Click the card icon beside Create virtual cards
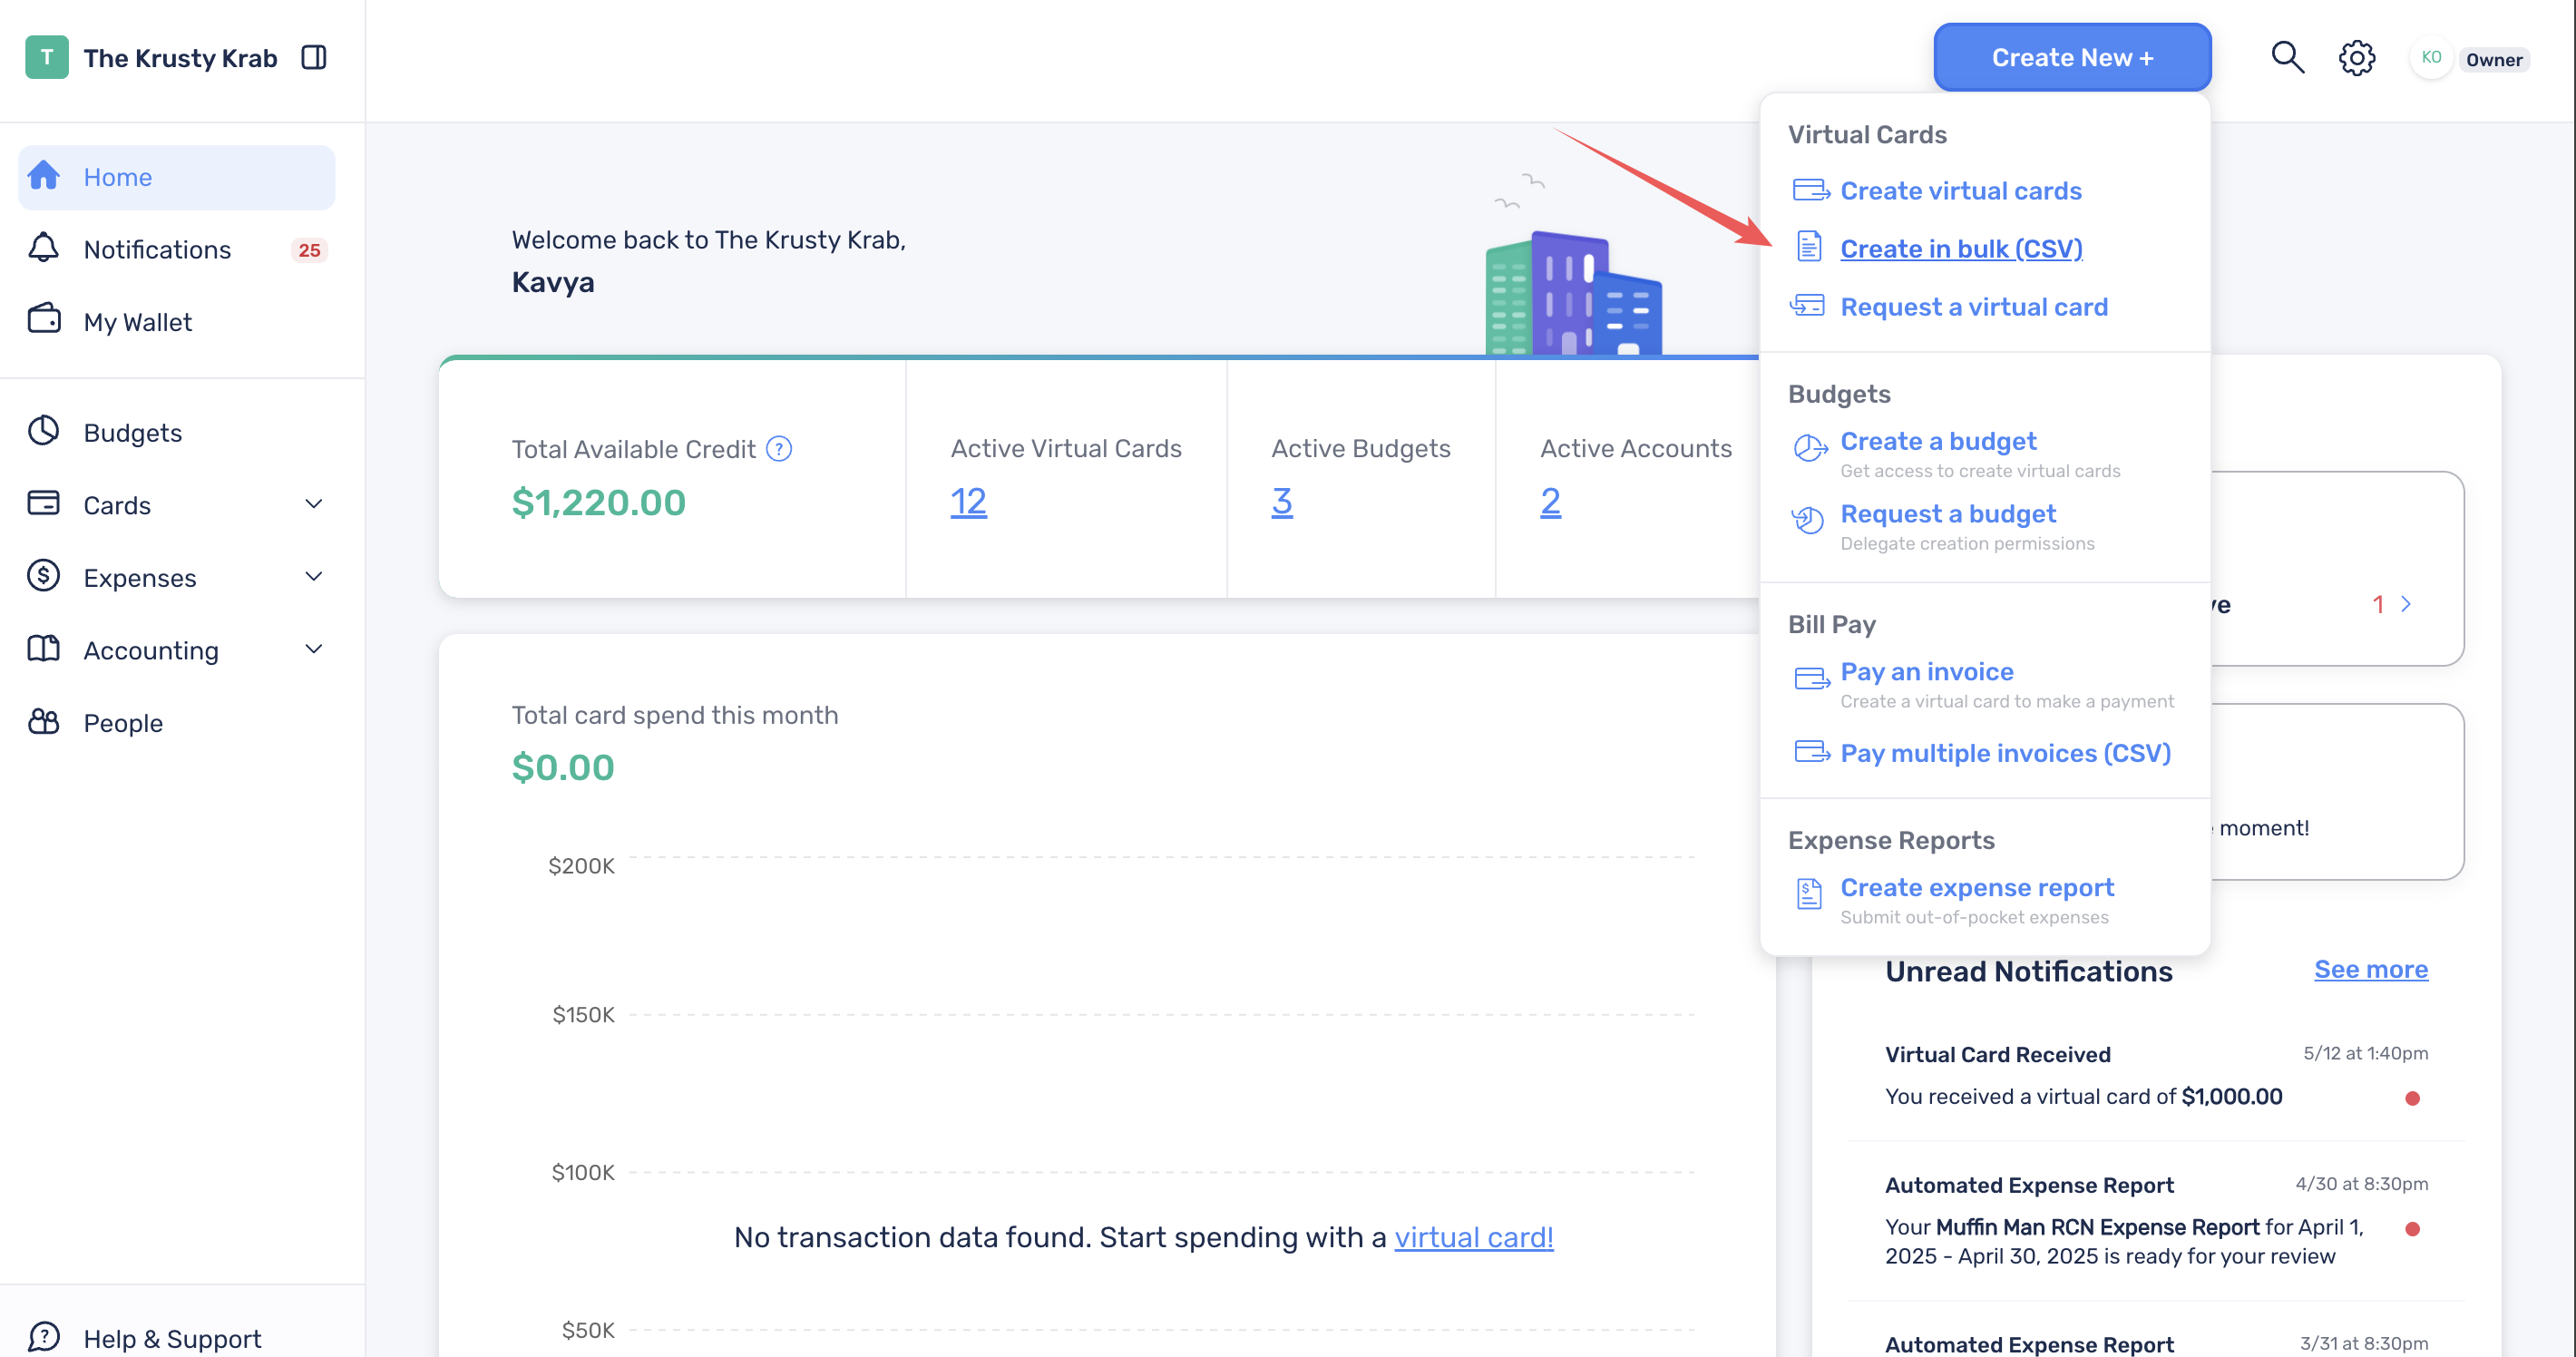This screenshot has width=2576, height=1357. [1811, 190]
